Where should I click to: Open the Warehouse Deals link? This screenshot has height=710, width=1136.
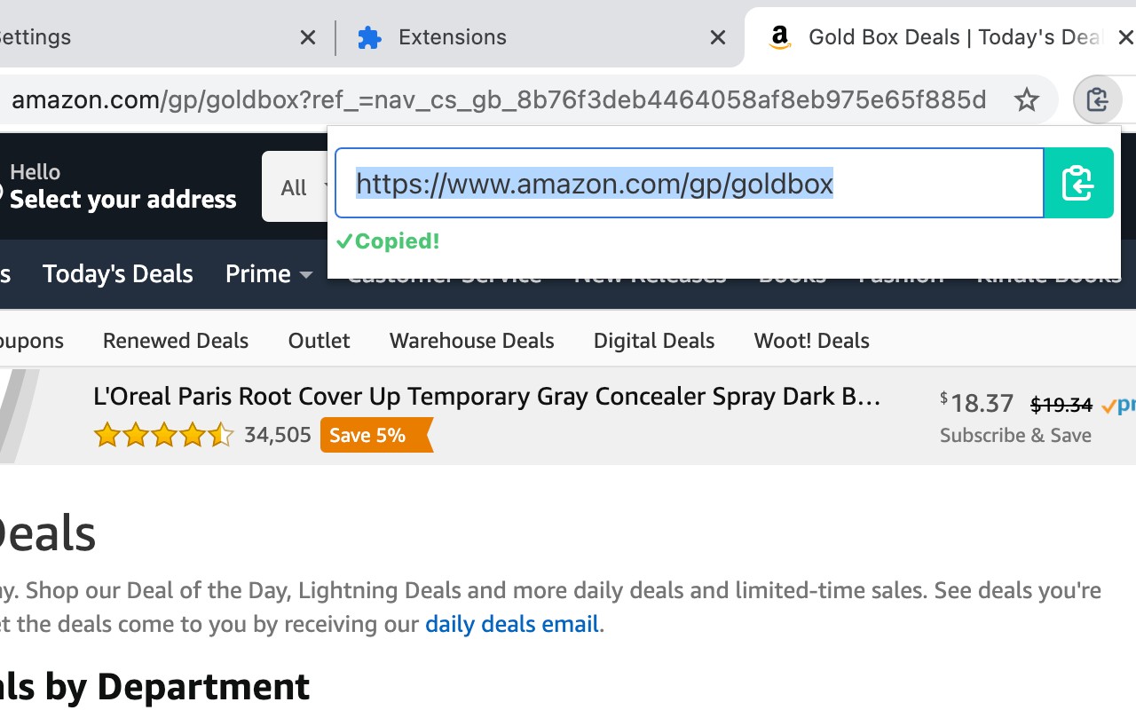[x=472, y=341]
